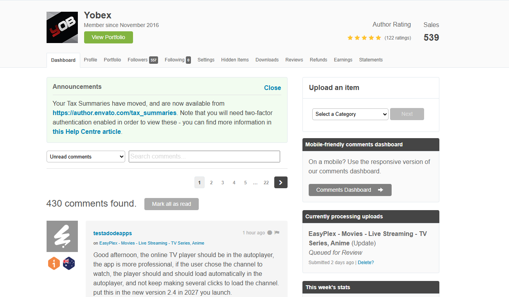Expand the Select a Category dropdown

(350, 114)
